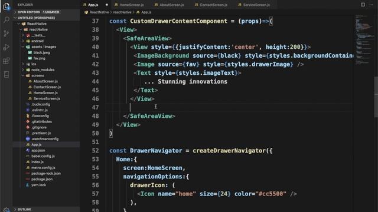378x212 pixels.
Task: Open the Run and Debug icon
Action: click(6, 47)
